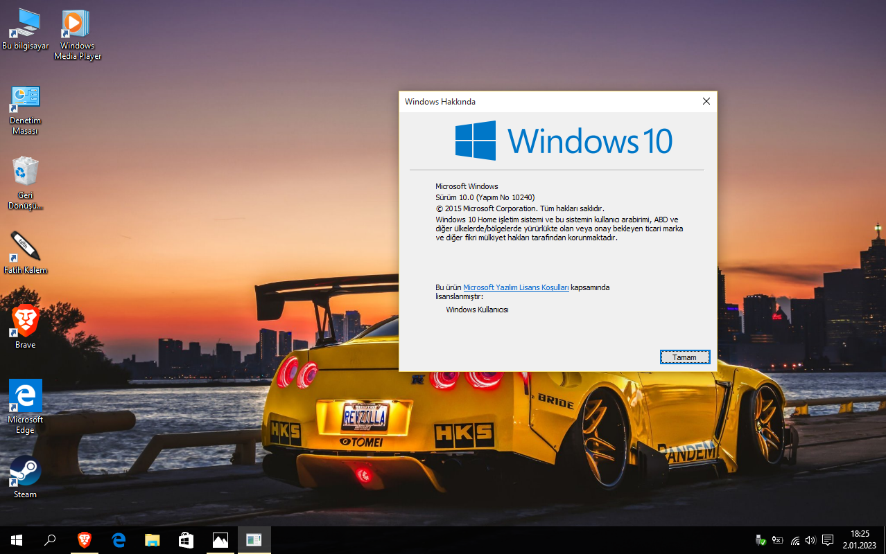886x554 pixels.
Task: Open the Brave browser desktop shortcut
Action: (x=25, y=320)
